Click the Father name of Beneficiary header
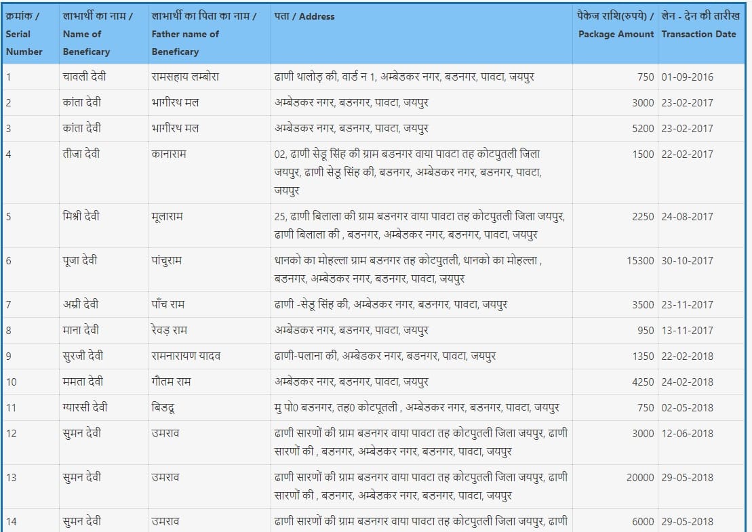The height and width of the screenshot is (532, 752). click(x=203, y=34)
